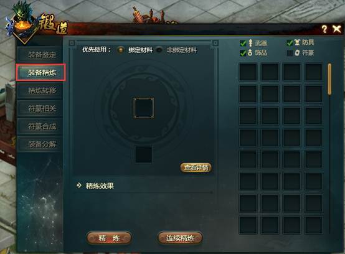Viewport: 345px width, 254px height.
Task: Toggle the 防具 armor filter checkbox
Action: click(290, 43)
